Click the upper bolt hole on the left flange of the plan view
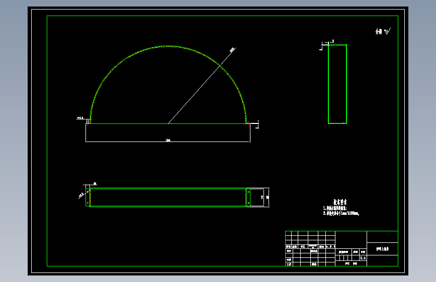Screen dimensions: 436x282 click(88, 192)
